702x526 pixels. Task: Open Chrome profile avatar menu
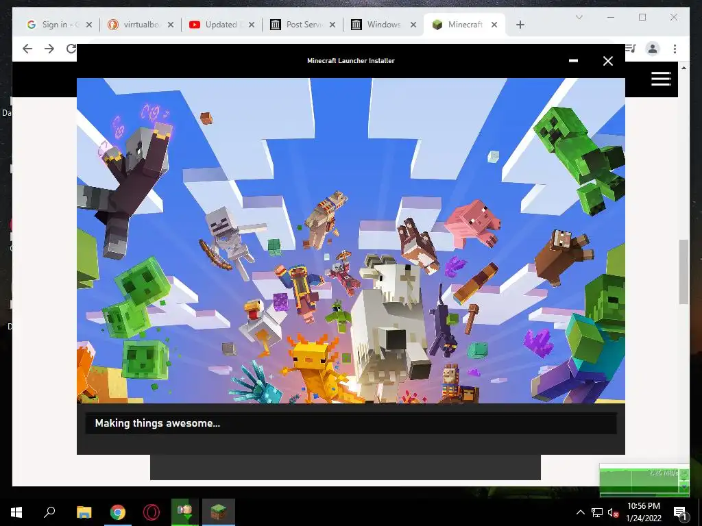(x=653, y=49)
